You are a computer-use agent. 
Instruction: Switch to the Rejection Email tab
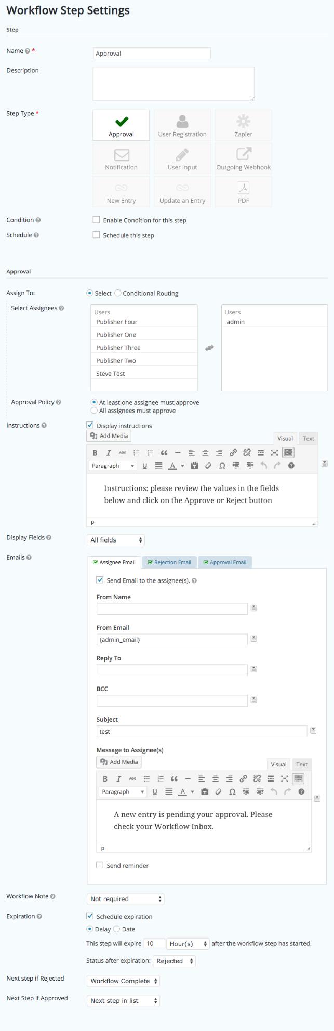click(169, 562)
